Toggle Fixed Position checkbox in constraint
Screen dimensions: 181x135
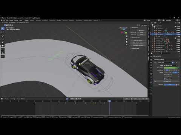tap(164, 75)
